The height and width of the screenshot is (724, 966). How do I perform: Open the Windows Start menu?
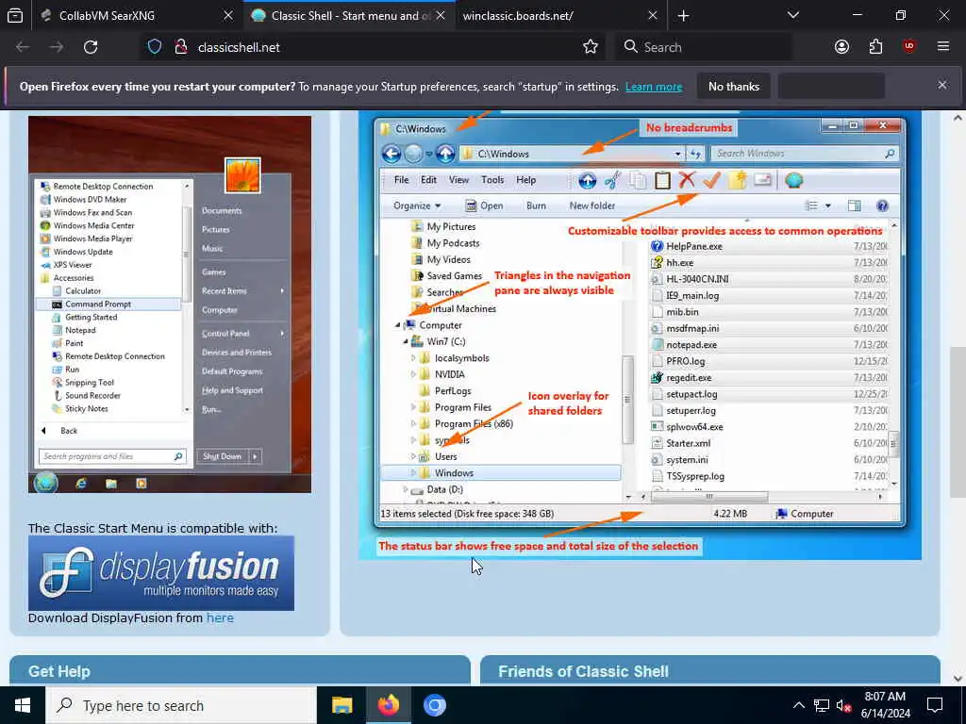(23, 705)
